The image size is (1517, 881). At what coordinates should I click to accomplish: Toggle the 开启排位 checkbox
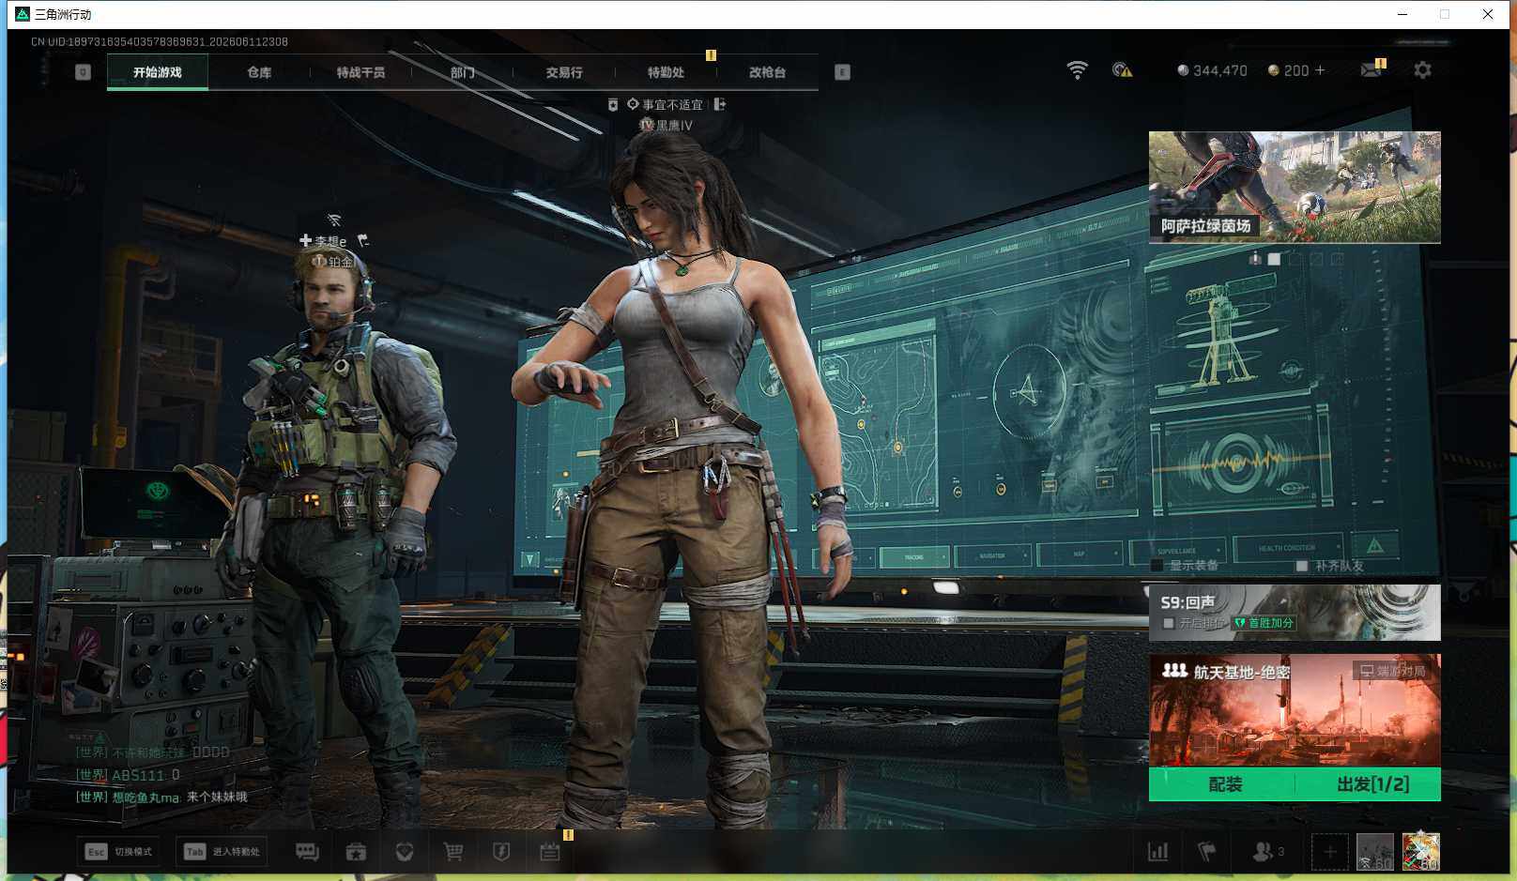1169,623
